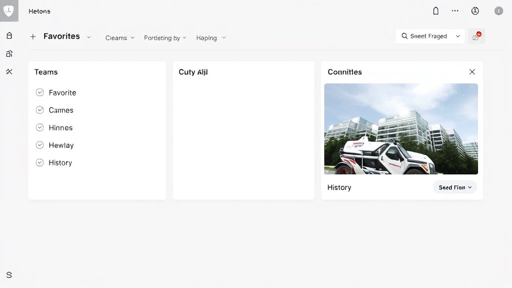512x288 pixels.
Task: Close the Connittes panel
Action: 472,72
